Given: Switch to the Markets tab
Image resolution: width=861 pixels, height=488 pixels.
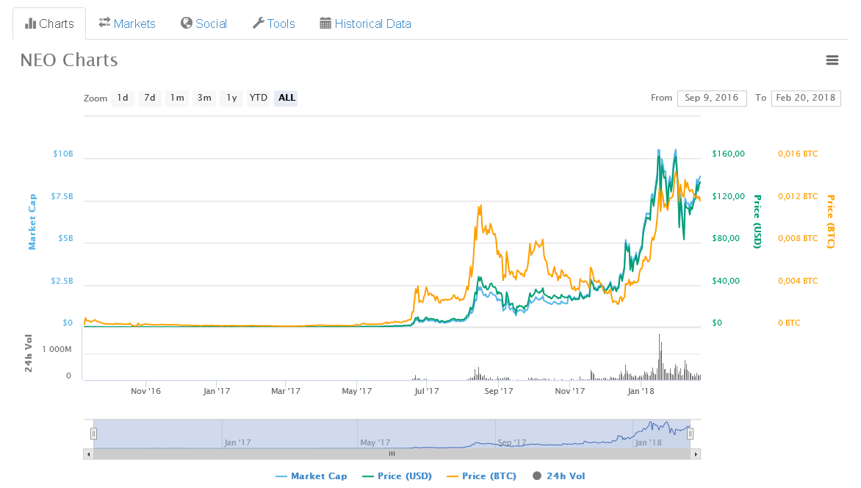Looking at the screenshot, I should (x=127, y=24).
